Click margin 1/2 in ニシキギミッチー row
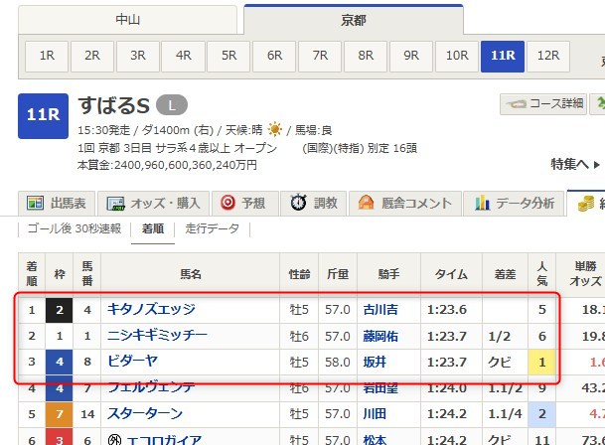This screenshot has height=445, width=605. [500, 336]
